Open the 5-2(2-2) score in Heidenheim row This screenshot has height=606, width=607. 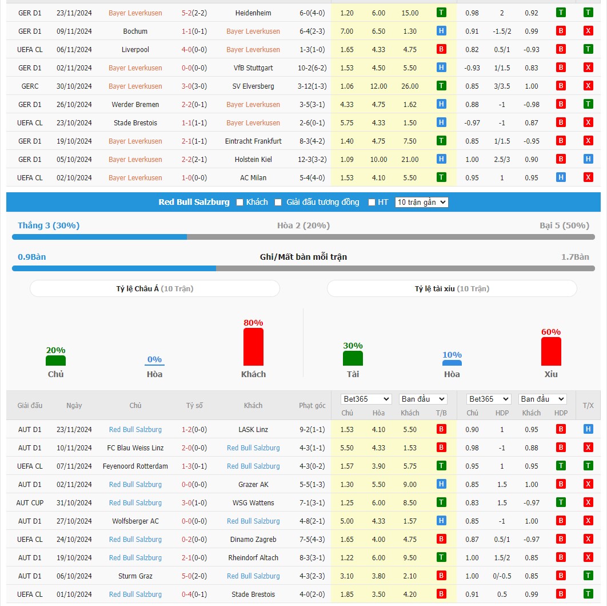194,13
